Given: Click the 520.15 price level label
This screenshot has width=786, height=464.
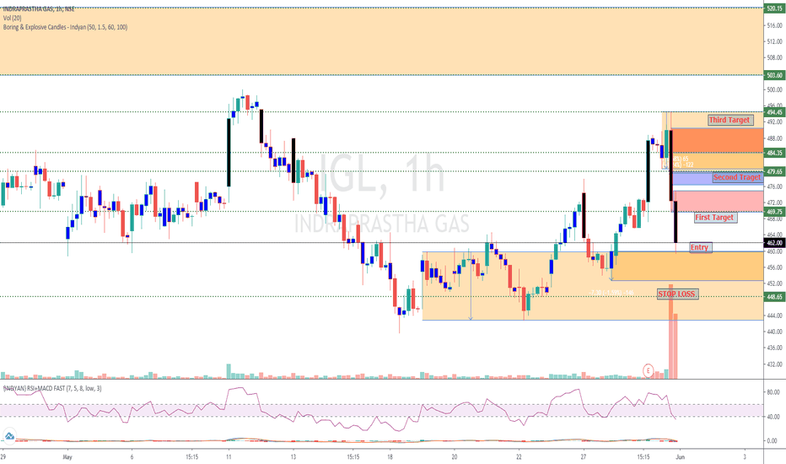Looking at the screenshot, I should [774, 8].
